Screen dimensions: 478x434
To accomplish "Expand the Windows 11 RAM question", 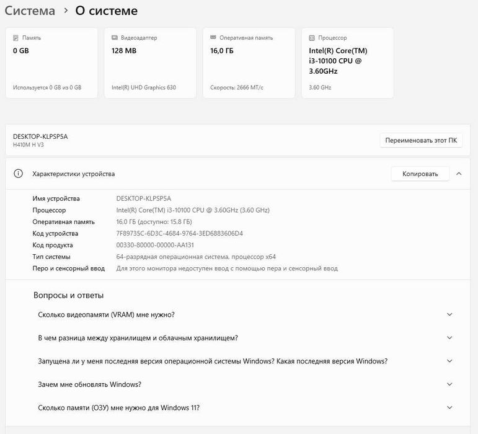I will coord(449,407).
